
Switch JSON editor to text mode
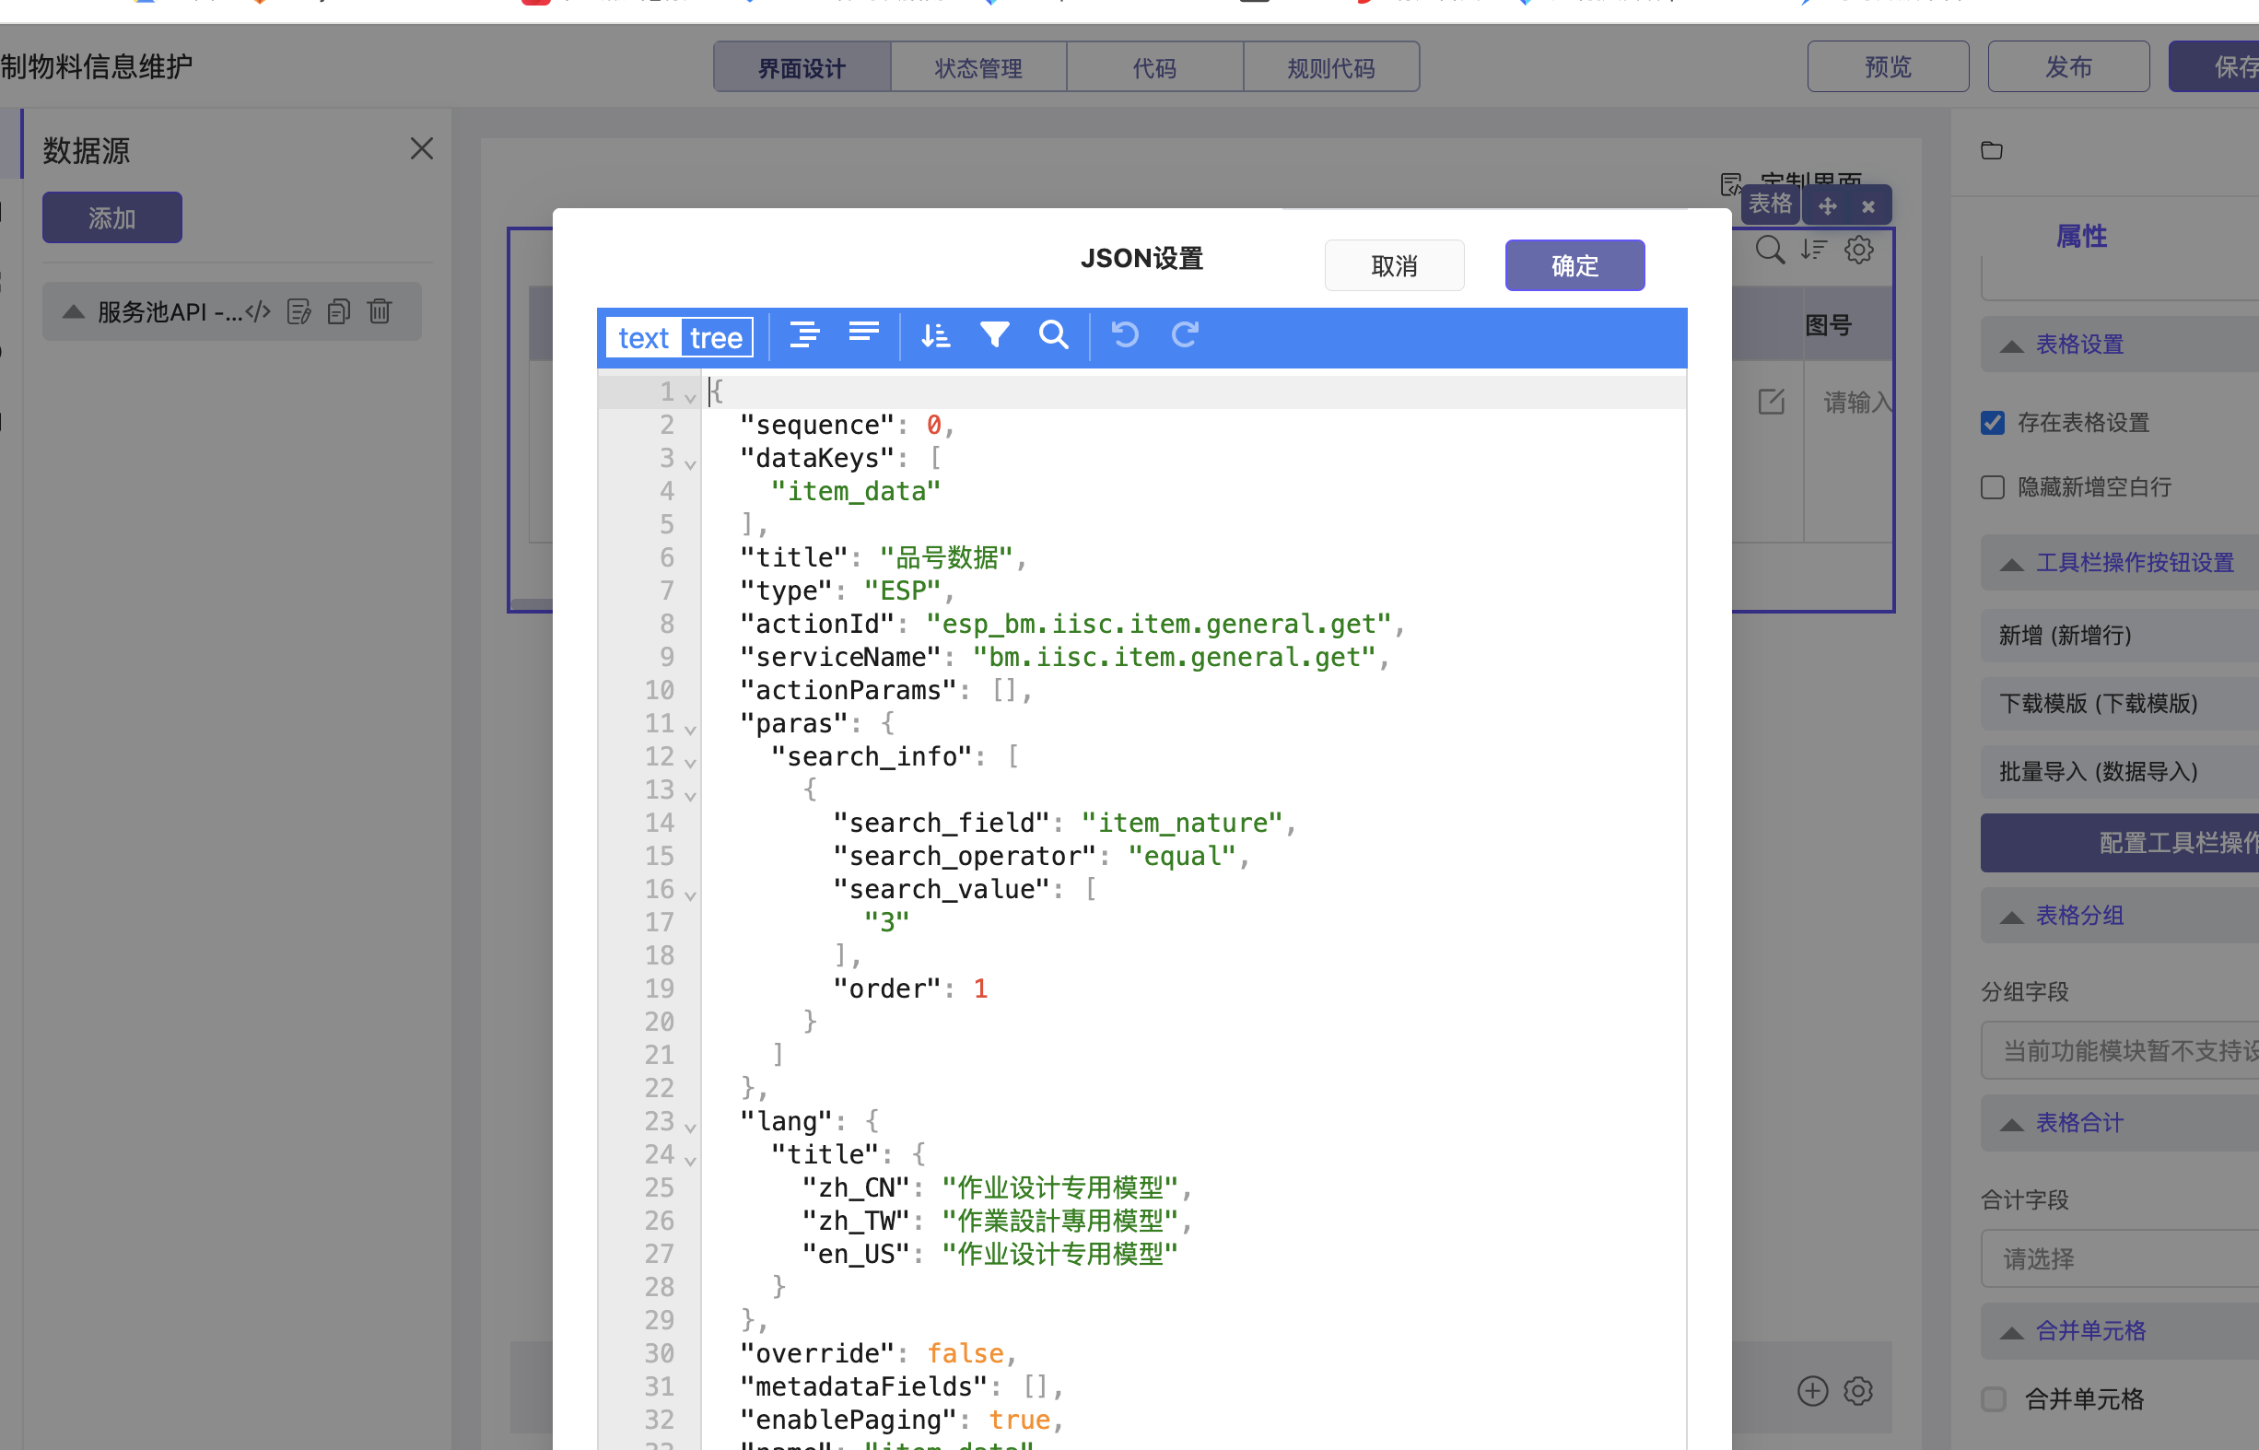coord(644,337)
